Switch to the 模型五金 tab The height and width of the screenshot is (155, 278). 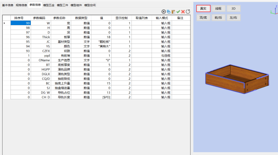click(48, 5)
